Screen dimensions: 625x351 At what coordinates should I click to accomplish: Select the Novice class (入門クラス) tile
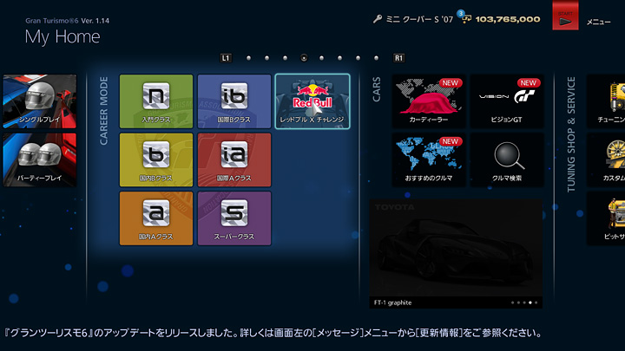click(156, 101)
